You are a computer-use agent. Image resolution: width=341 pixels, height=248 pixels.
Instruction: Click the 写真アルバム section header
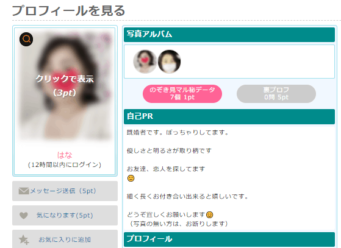pos(229,35)
